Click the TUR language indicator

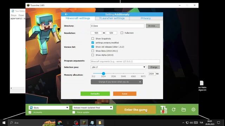pyautogui.click(x=201, y=123)
